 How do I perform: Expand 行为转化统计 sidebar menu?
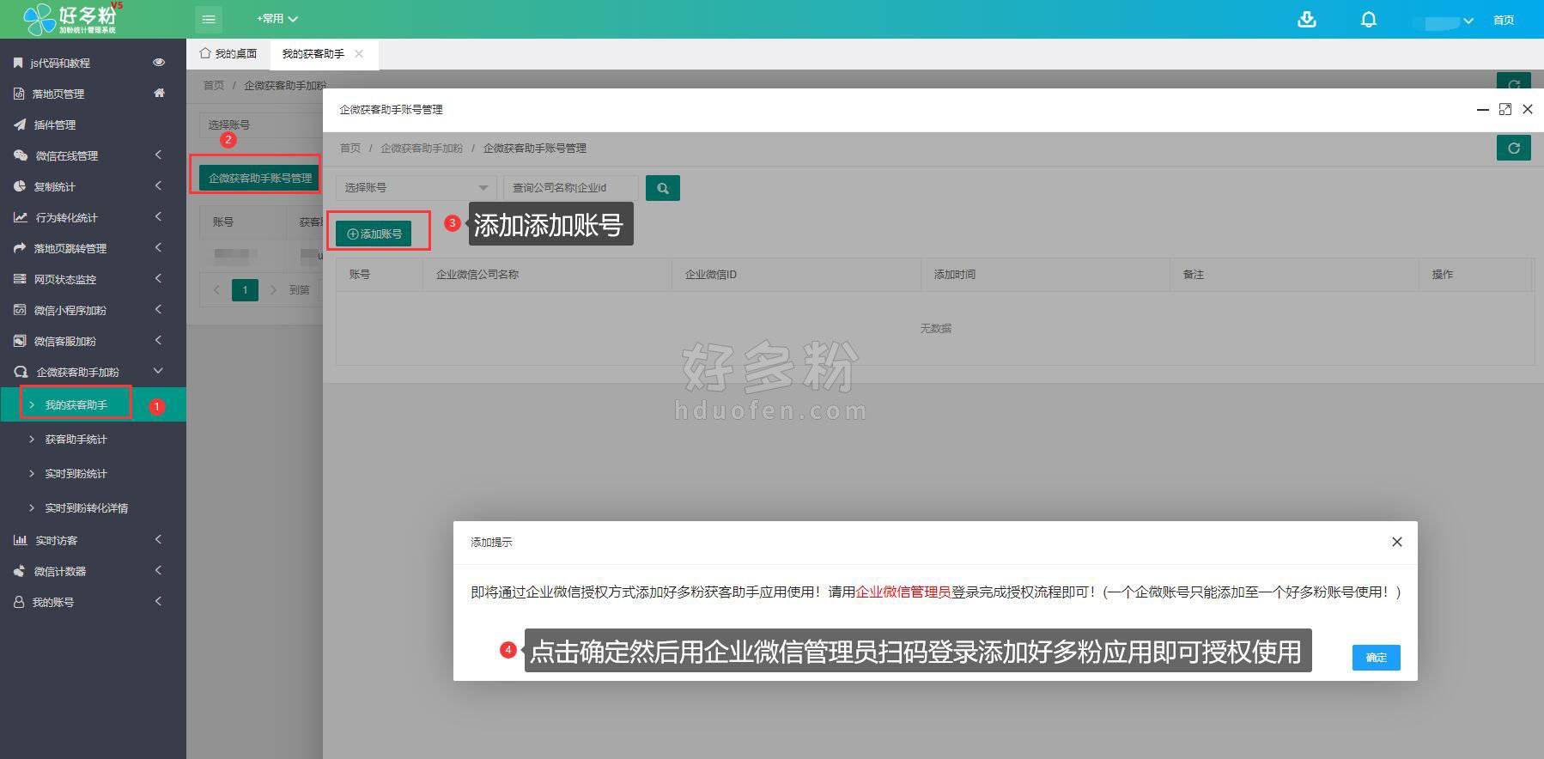click(93, 217)
